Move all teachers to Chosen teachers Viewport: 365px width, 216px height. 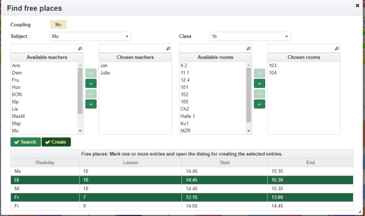pos(91,83)
